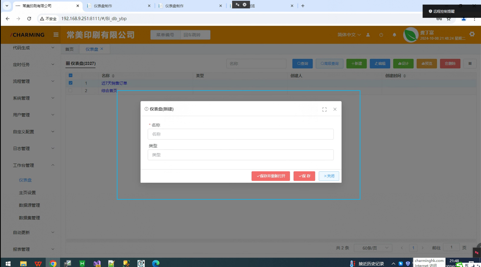Reload the browser page
Viewport: 481px width, 267px height.
point(29,19)
